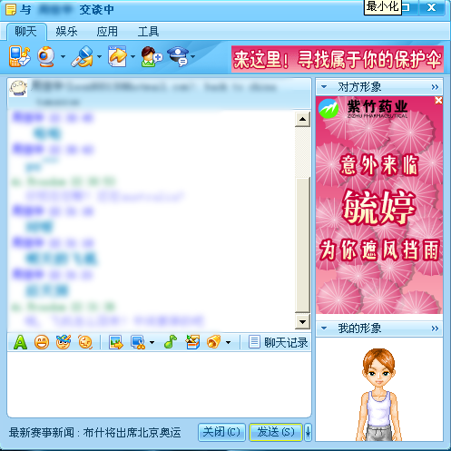Click the 毓婷 pink umbrella advertisement
Image resolution: width=451 pixels, height=451 pixels.
379,205
